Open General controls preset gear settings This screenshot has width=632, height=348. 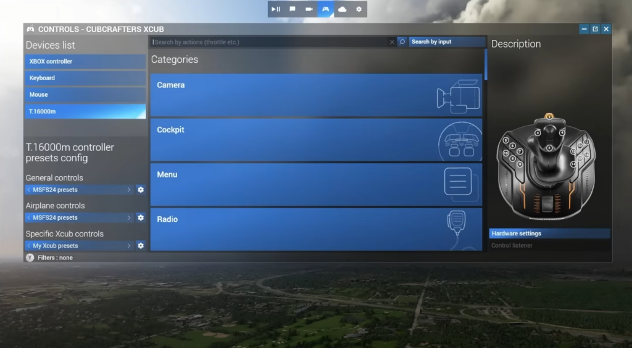(141, 190)
